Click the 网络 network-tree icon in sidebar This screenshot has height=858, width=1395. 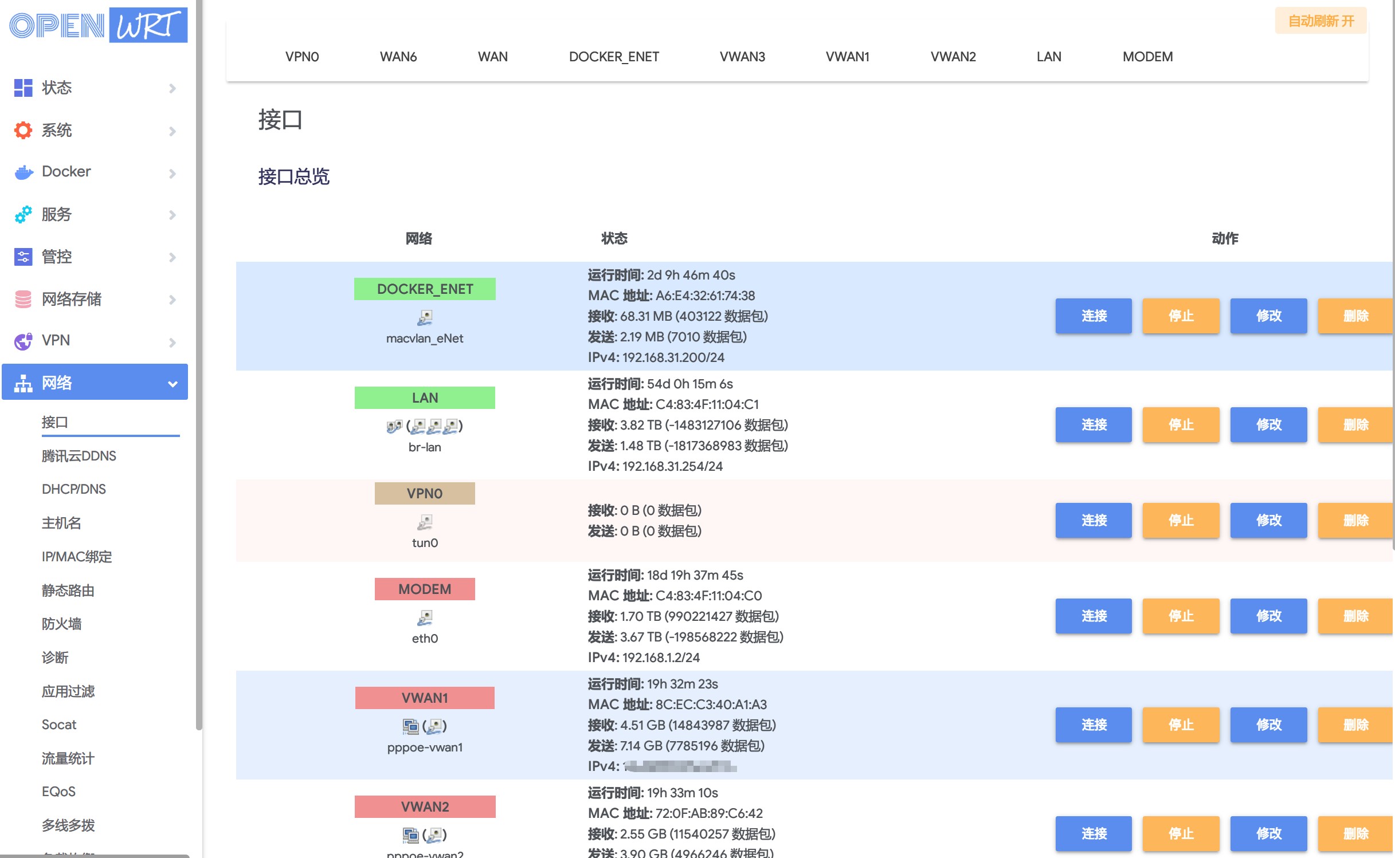[22, 382]
